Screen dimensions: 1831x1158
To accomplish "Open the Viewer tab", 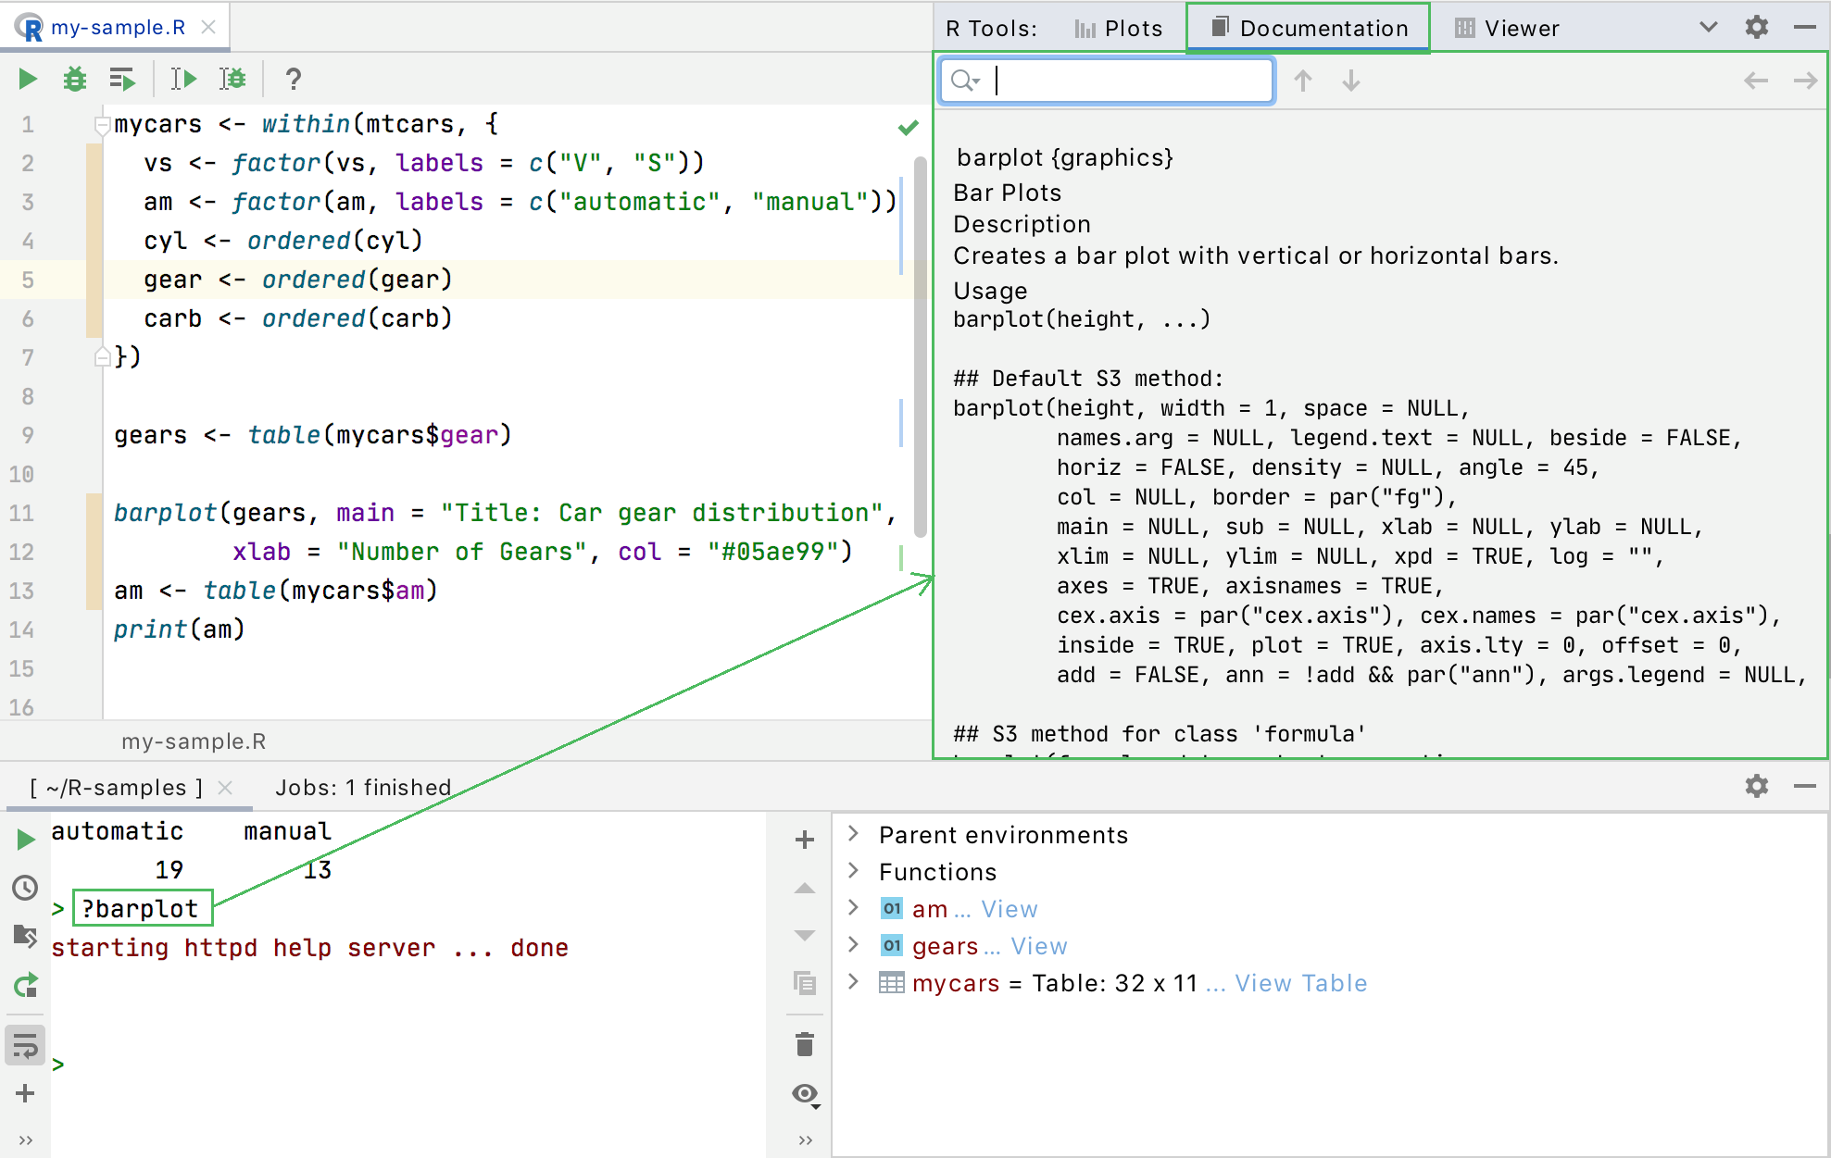I will pyautogui.click(x=1507, y=29).
